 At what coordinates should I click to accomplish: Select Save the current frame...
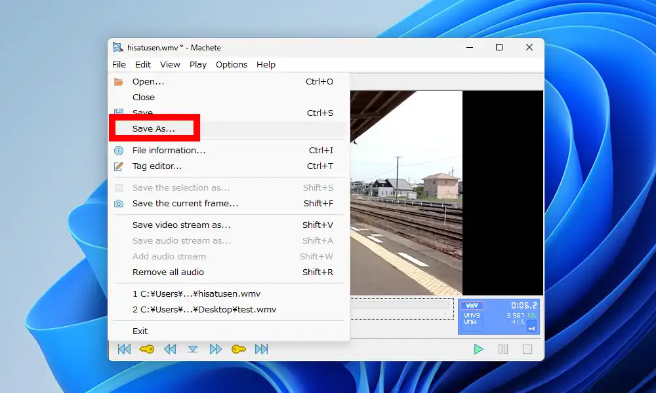(185, 204)
